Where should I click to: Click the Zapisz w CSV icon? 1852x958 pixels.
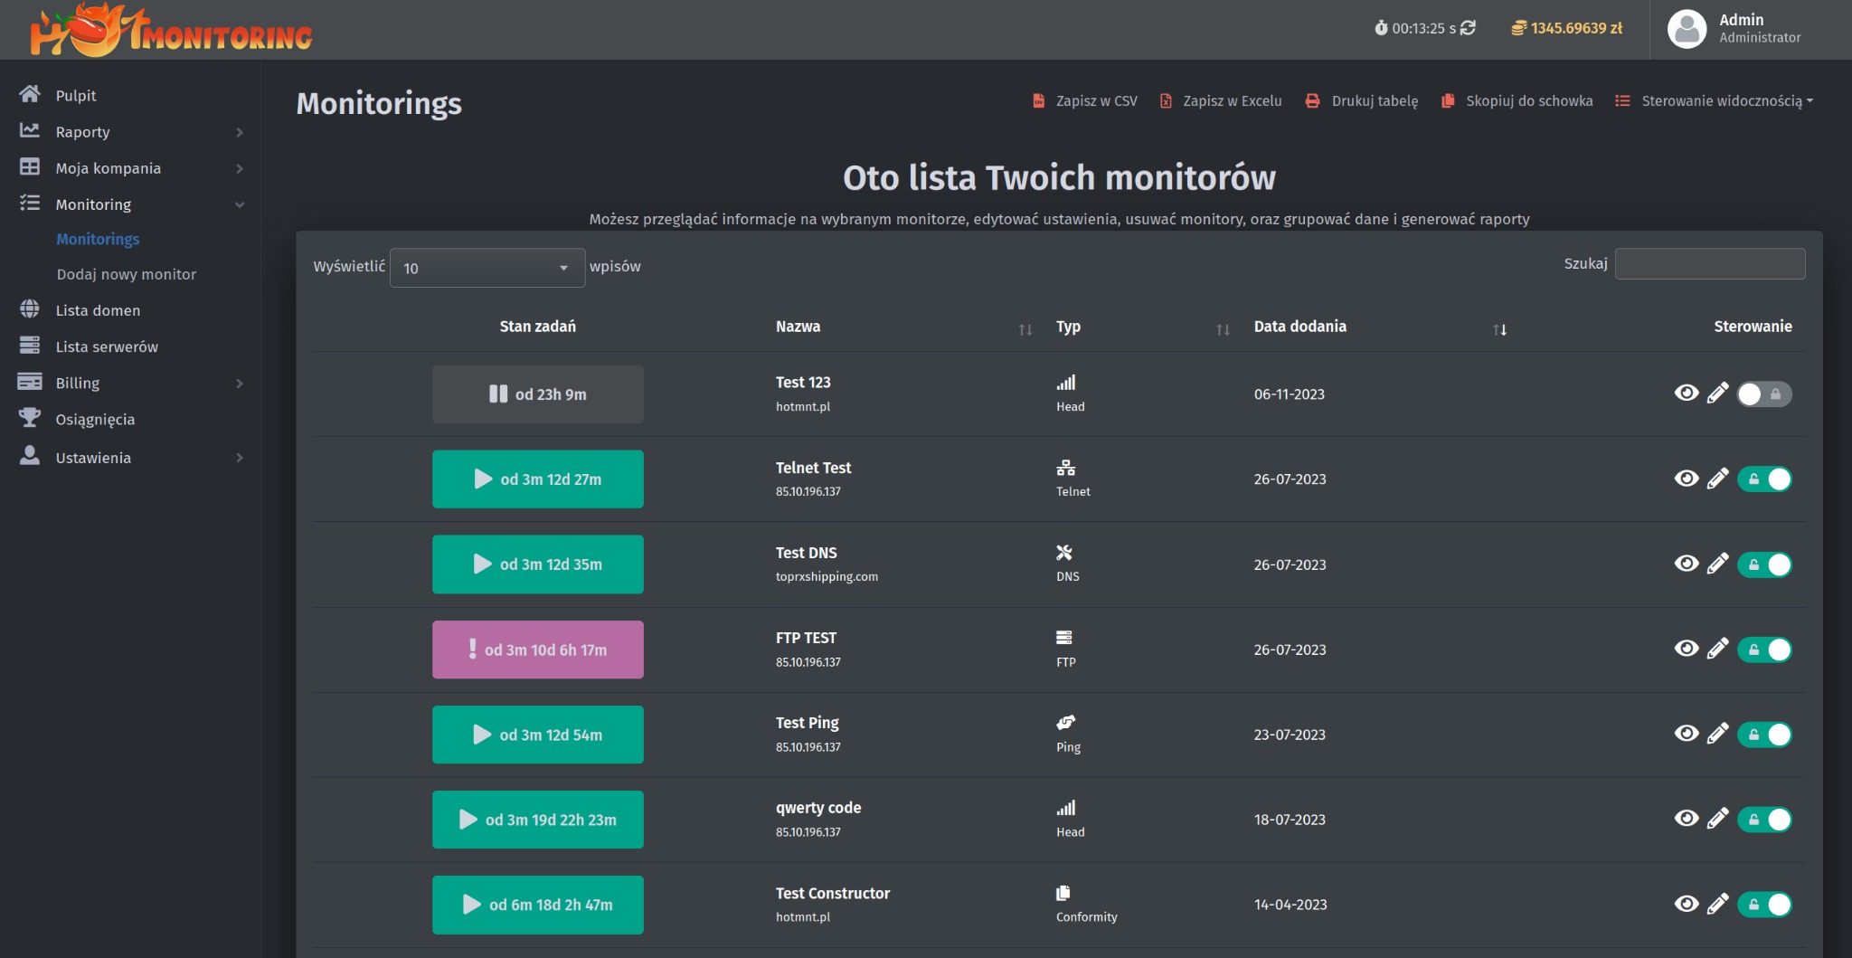tap(1036, 100)
